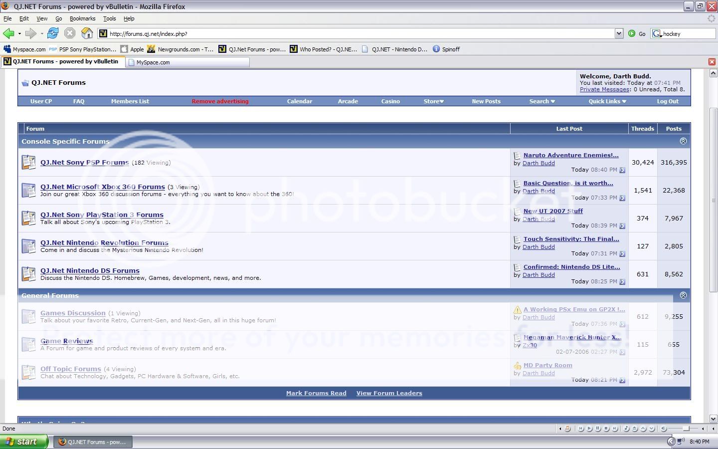The image size is (718, 449).
Task: Open the address bar history dropdown arrow
Action: (x=619, y=33)
